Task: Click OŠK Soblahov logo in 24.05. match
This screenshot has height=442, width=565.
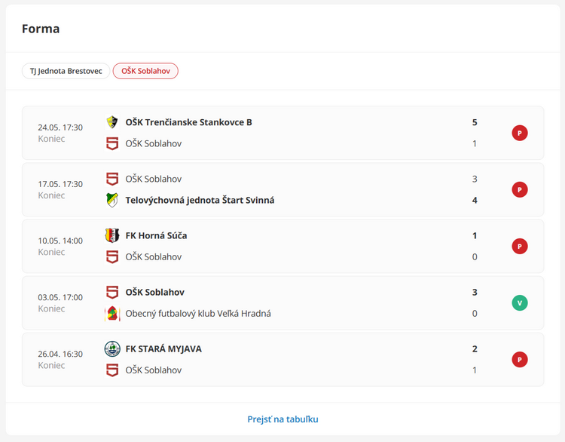Action: click(112, 143)
